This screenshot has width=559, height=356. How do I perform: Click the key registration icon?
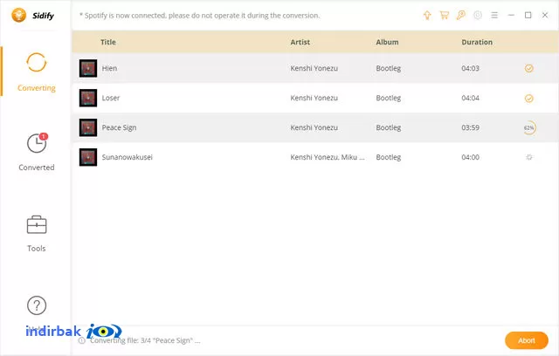460,16
